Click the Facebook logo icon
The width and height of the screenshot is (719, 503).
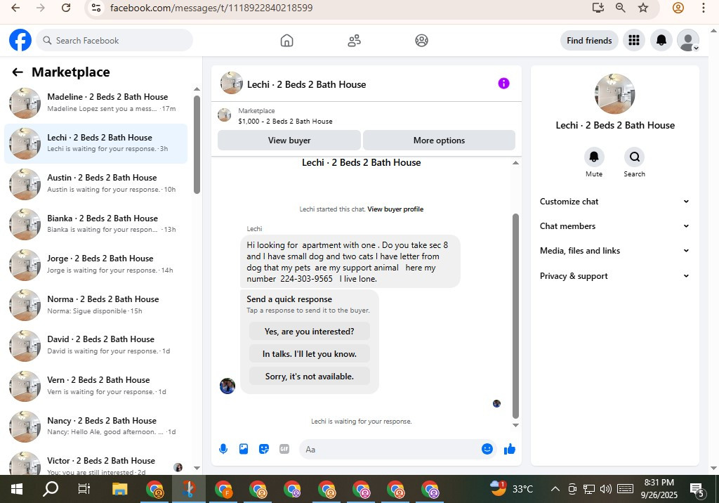click(20, 40)
